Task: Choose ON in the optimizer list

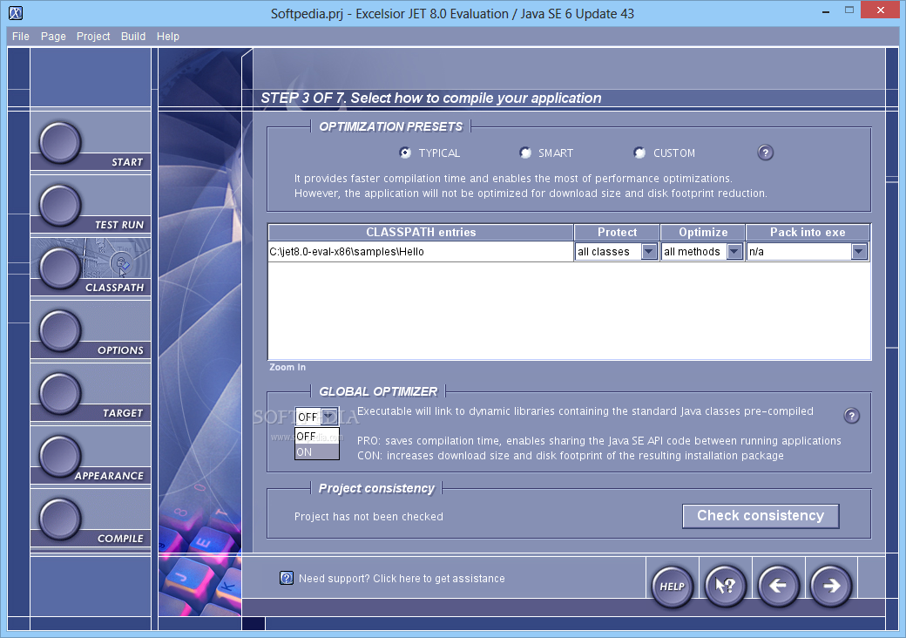Action: 316,451
